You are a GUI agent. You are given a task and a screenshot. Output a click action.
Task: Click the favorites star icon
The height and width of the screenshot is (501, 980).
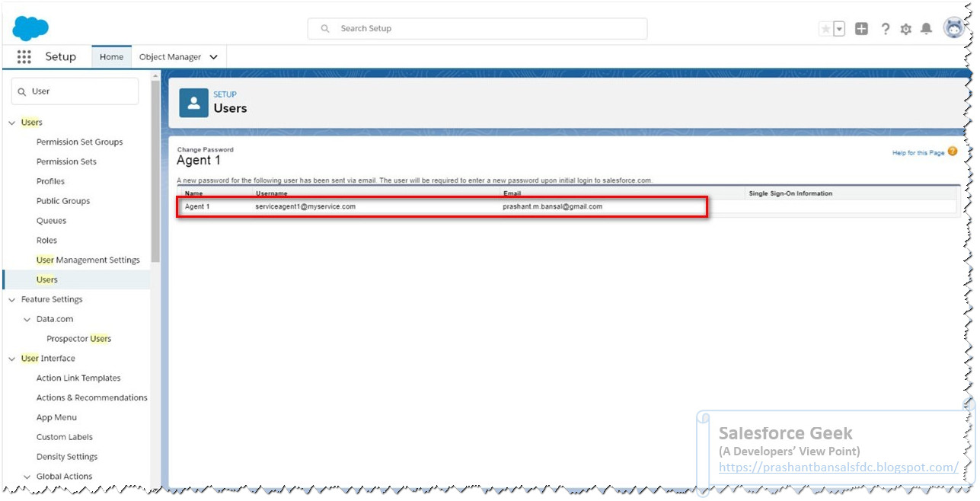coord(825,29)
